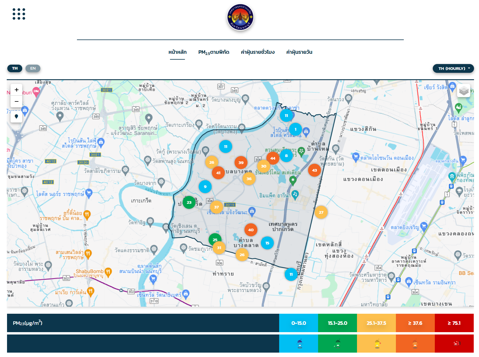The image size is (479, 357).
Task: Select the green sensor marker reading 23
Action: pyautogui.click(x=189, y=202)
